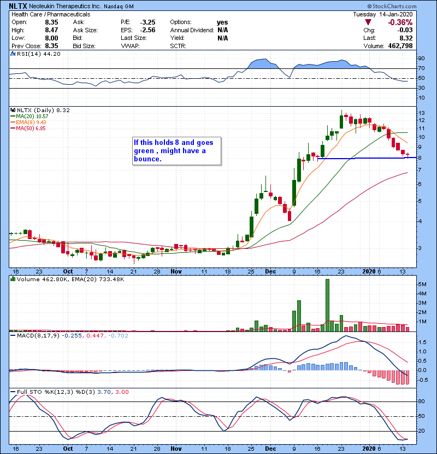
Task: Open the StockCharts.com credit link
Action: [392, 6]
